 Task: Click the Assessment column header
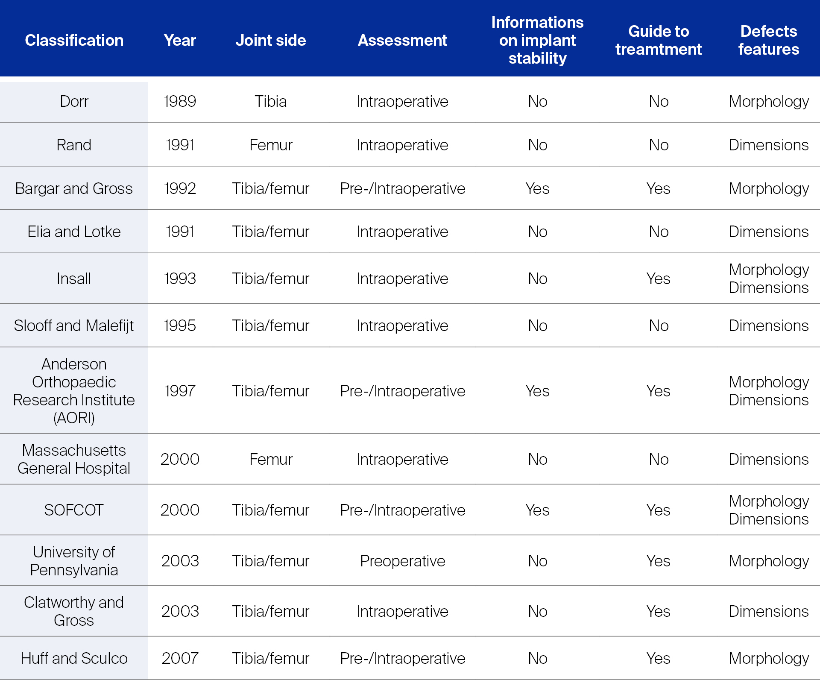click(402, 40)
